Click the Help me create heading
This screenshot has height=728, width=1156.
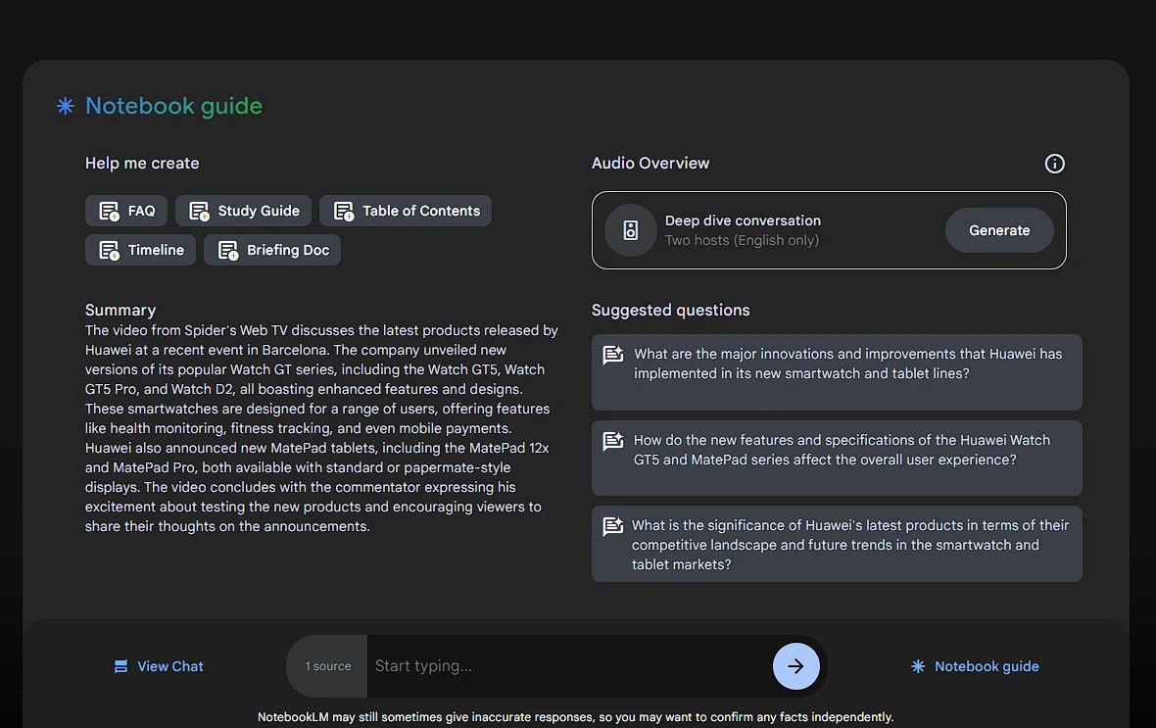point(142,163)
